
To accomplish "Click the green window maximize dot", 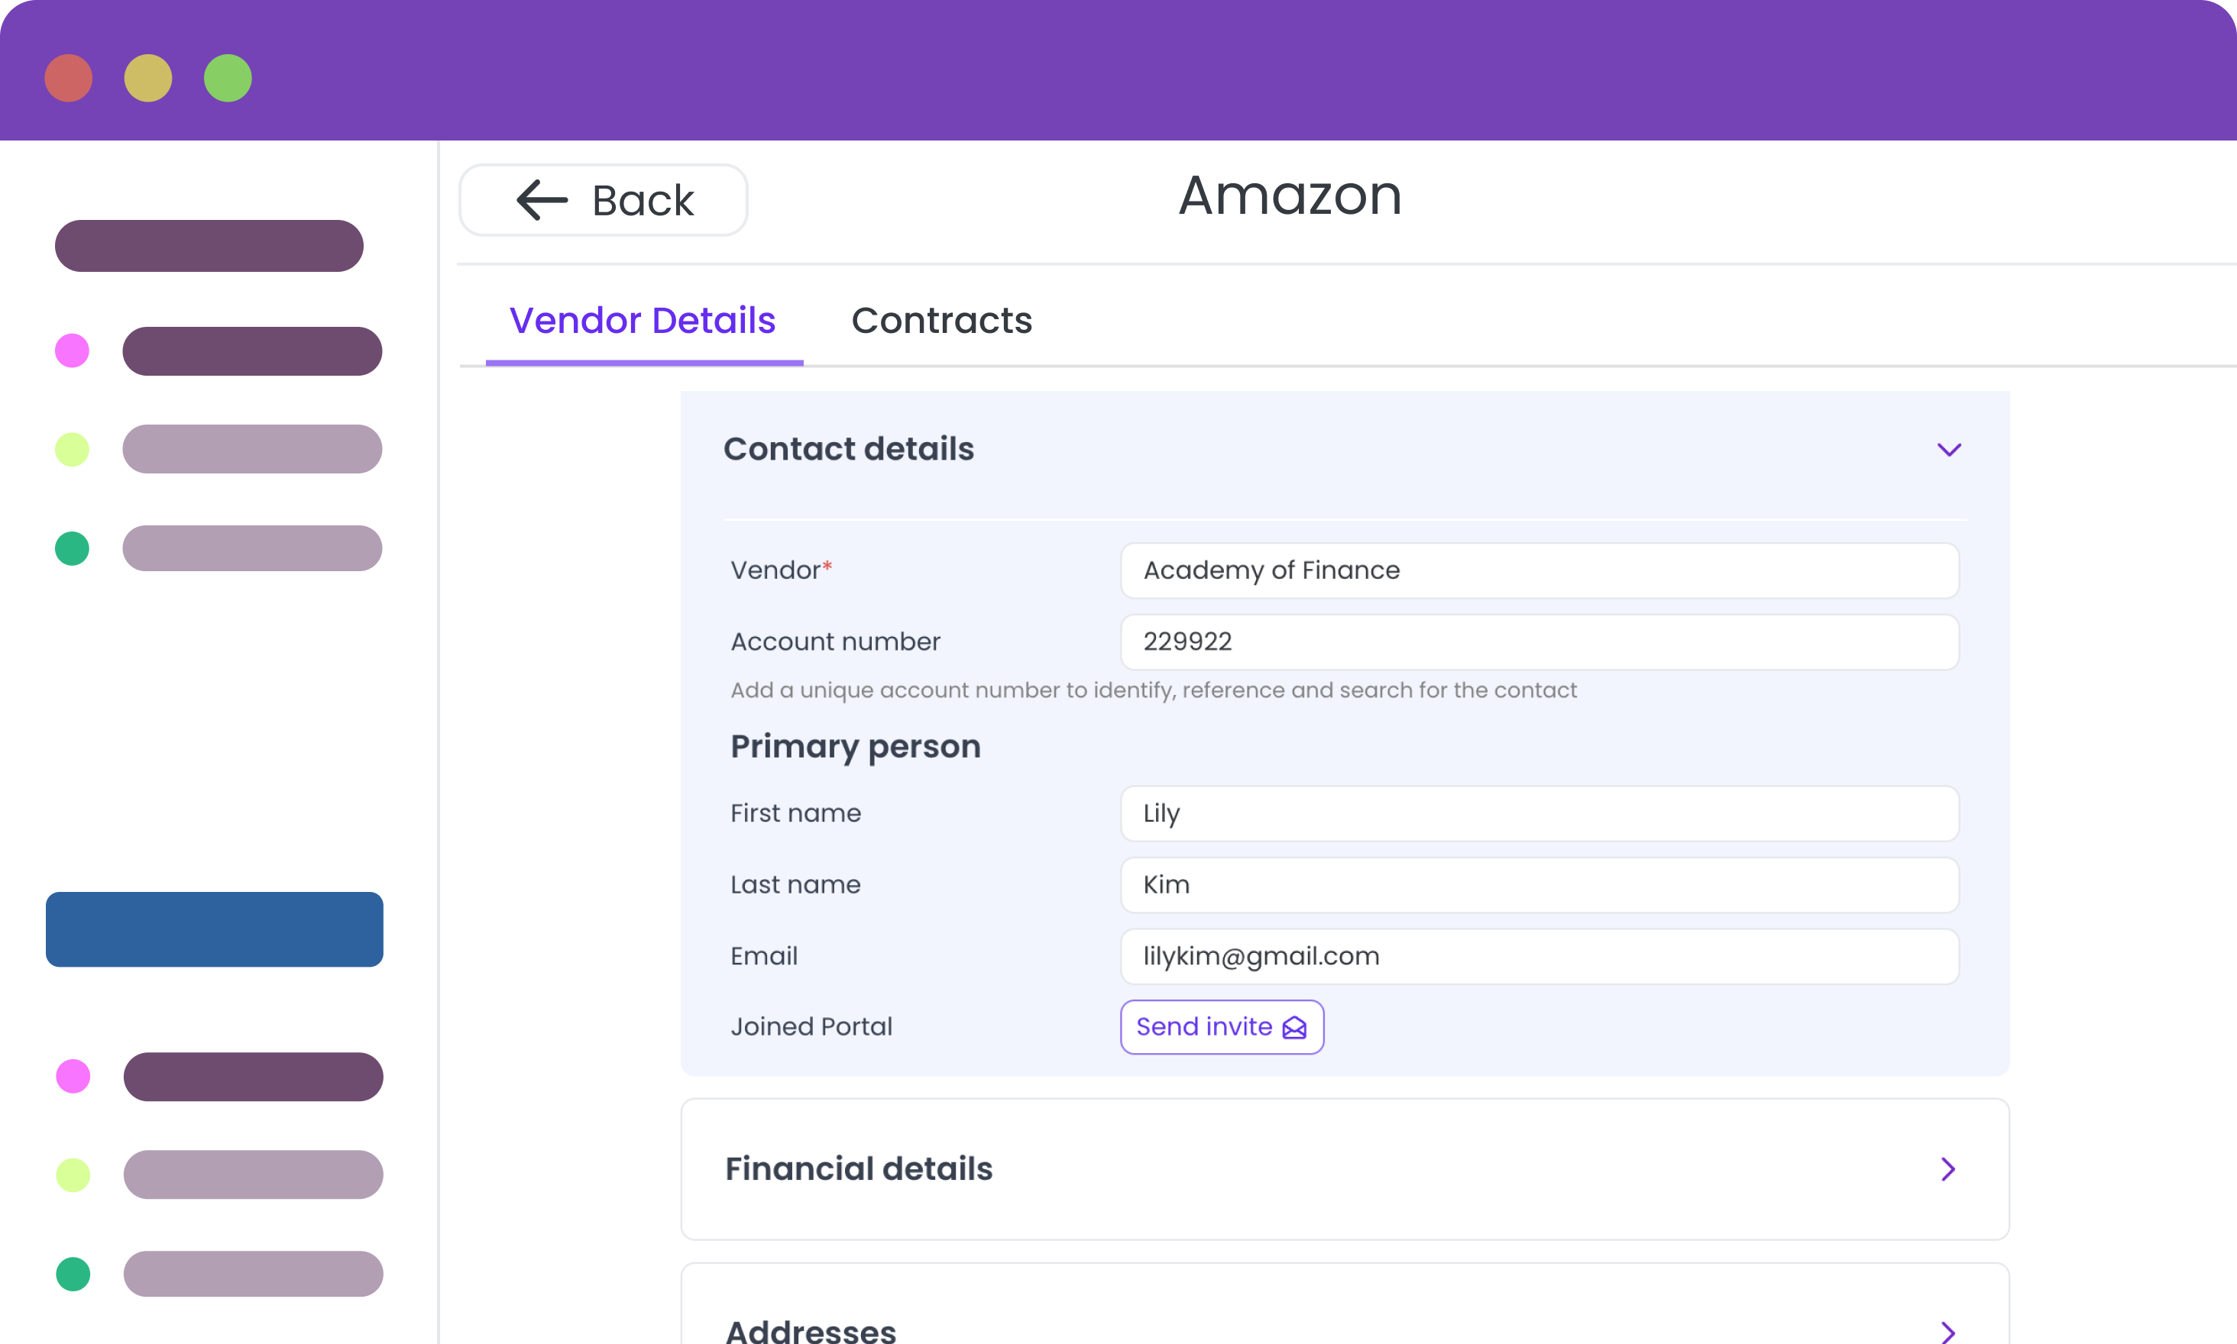I will [228, 78].
